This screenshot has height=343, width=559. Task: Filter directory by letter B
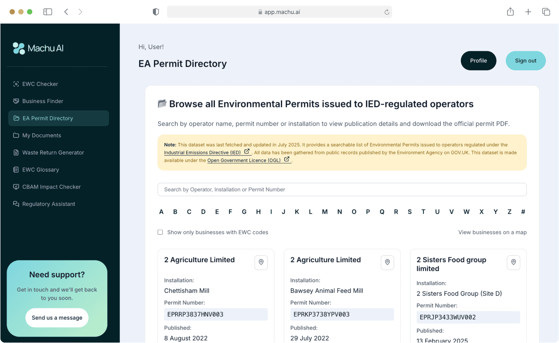(x=175, y=212)
